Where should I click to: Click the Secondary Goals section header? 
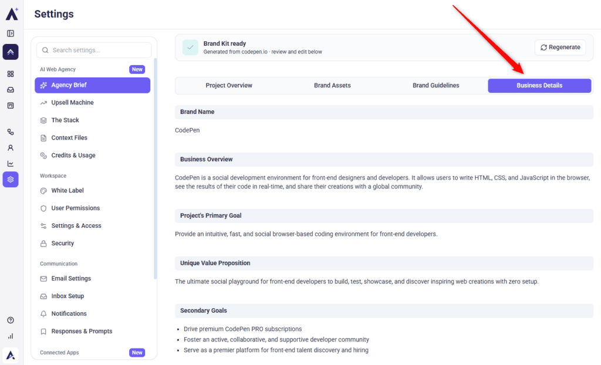(384, 311)
